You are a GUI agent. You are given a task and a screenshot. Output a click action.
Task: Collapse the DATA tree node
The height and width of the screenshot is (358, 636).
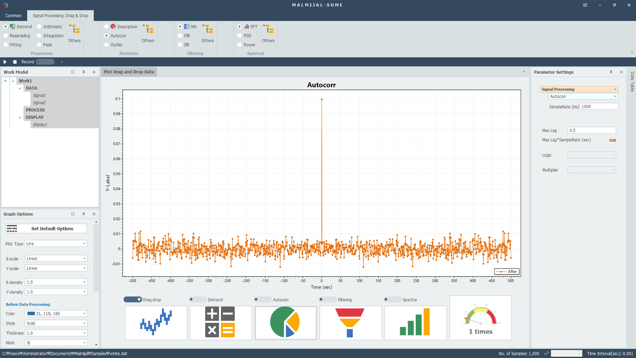coord(20,88)
